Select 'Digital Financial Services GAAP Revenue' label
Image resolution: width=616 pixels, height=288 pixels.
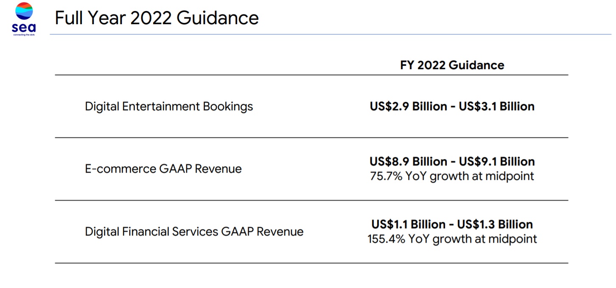tap(194, 232)
